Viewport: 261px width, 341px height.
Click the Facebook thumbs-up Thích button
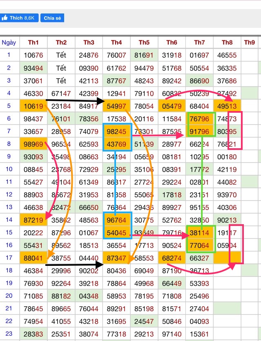(x=20, y=18)
